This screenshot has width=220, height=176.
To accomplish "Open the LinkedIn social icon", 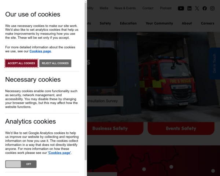I will [x=190, y=8].
